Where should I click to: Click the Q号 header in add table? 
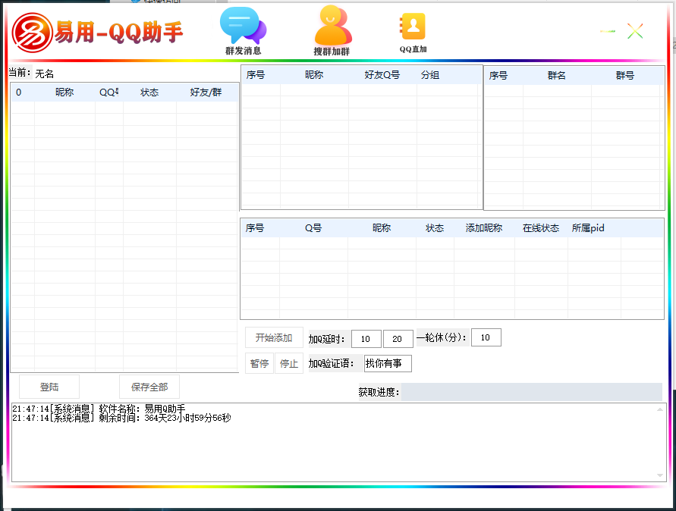click(x=313, y=228)
